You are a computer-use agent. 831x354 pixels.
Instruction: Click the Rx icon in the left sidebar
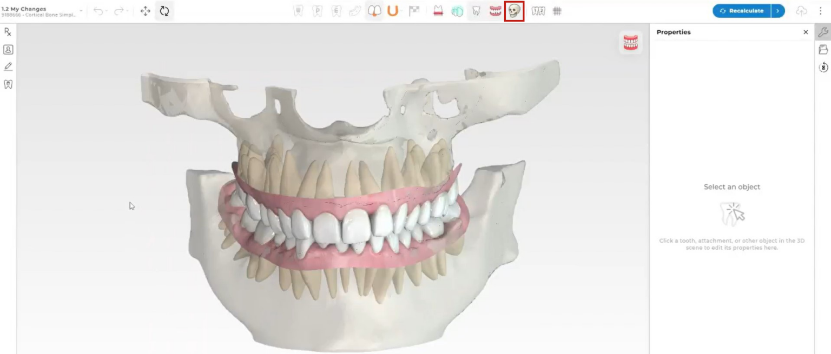click(x=7, y=32)
